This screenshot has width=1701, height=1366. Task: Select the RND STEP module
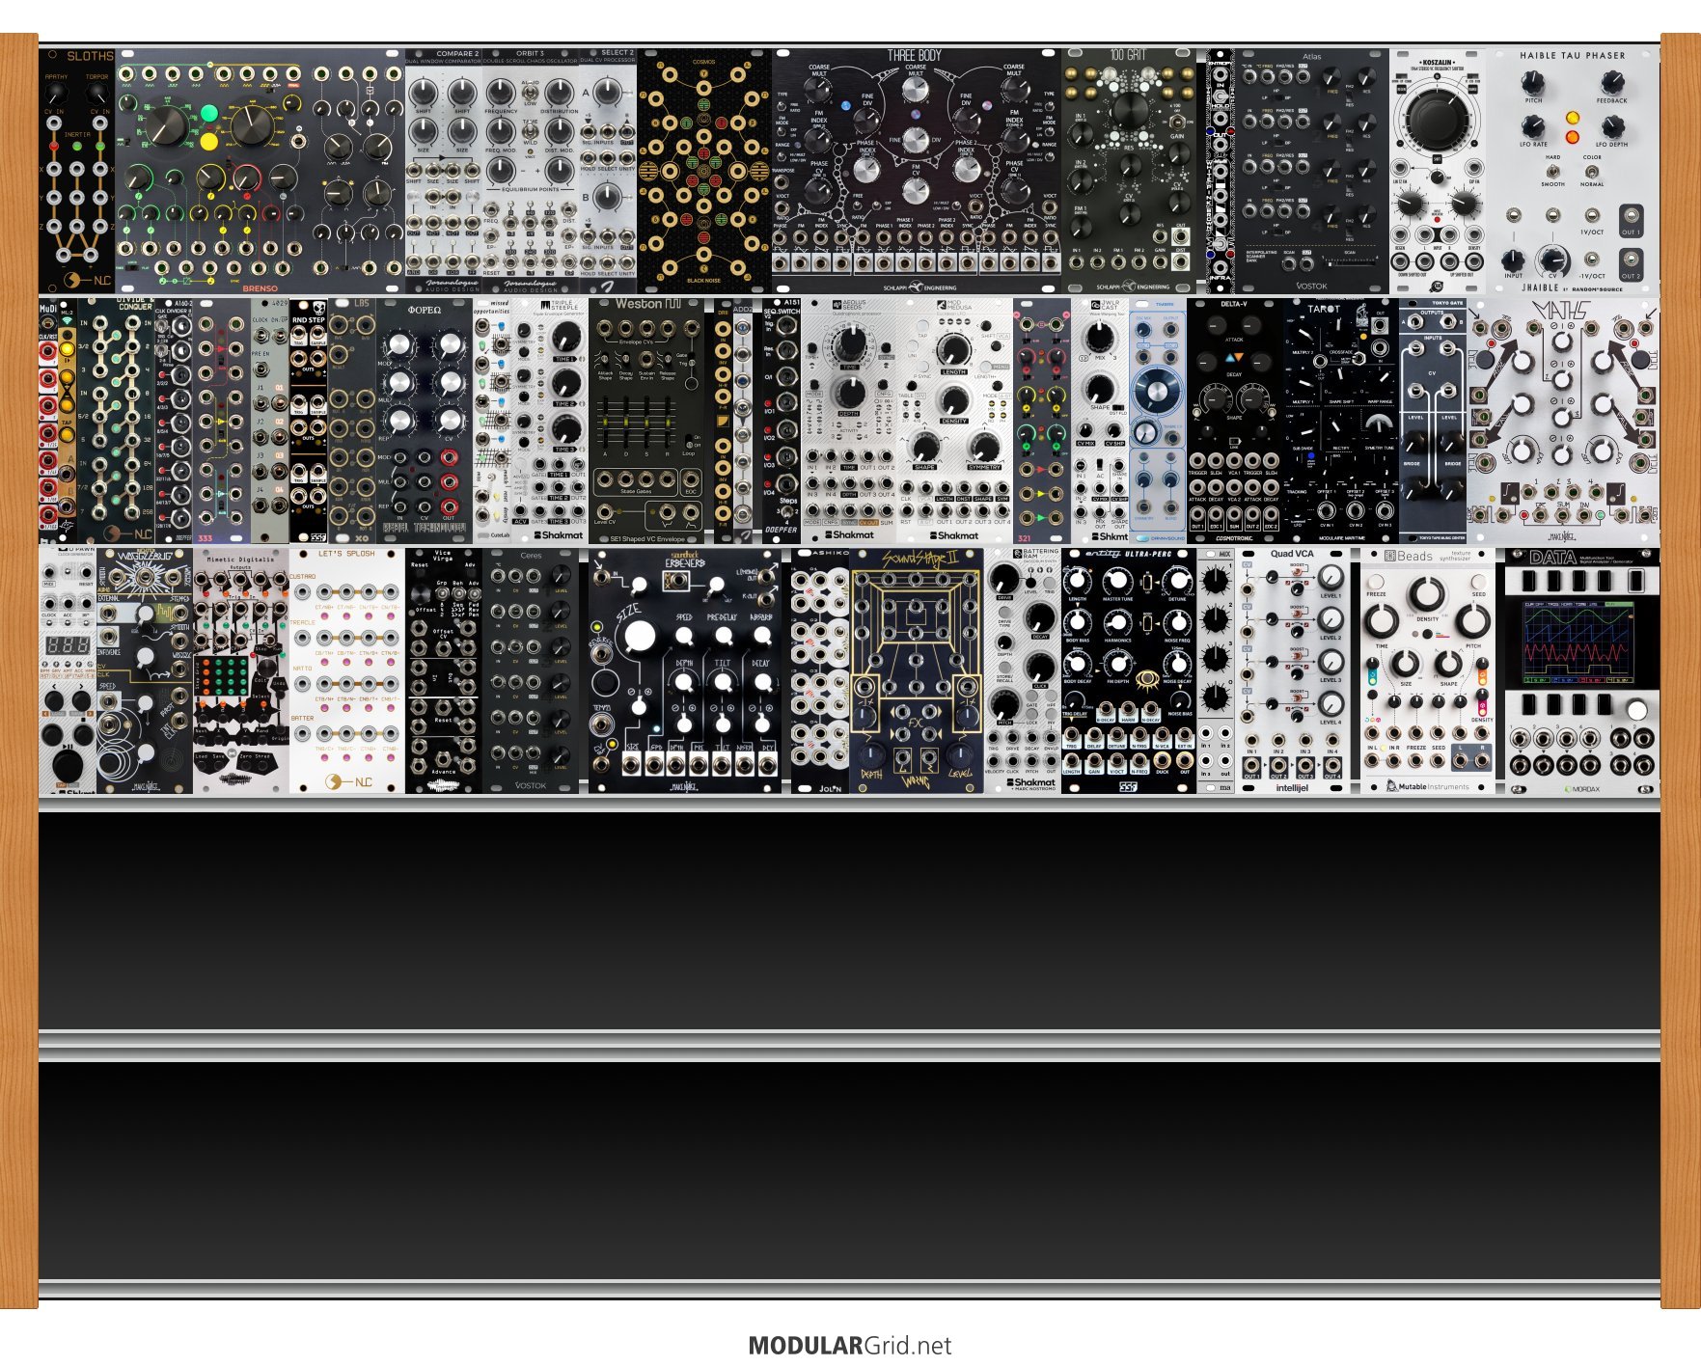coord(309,421)
